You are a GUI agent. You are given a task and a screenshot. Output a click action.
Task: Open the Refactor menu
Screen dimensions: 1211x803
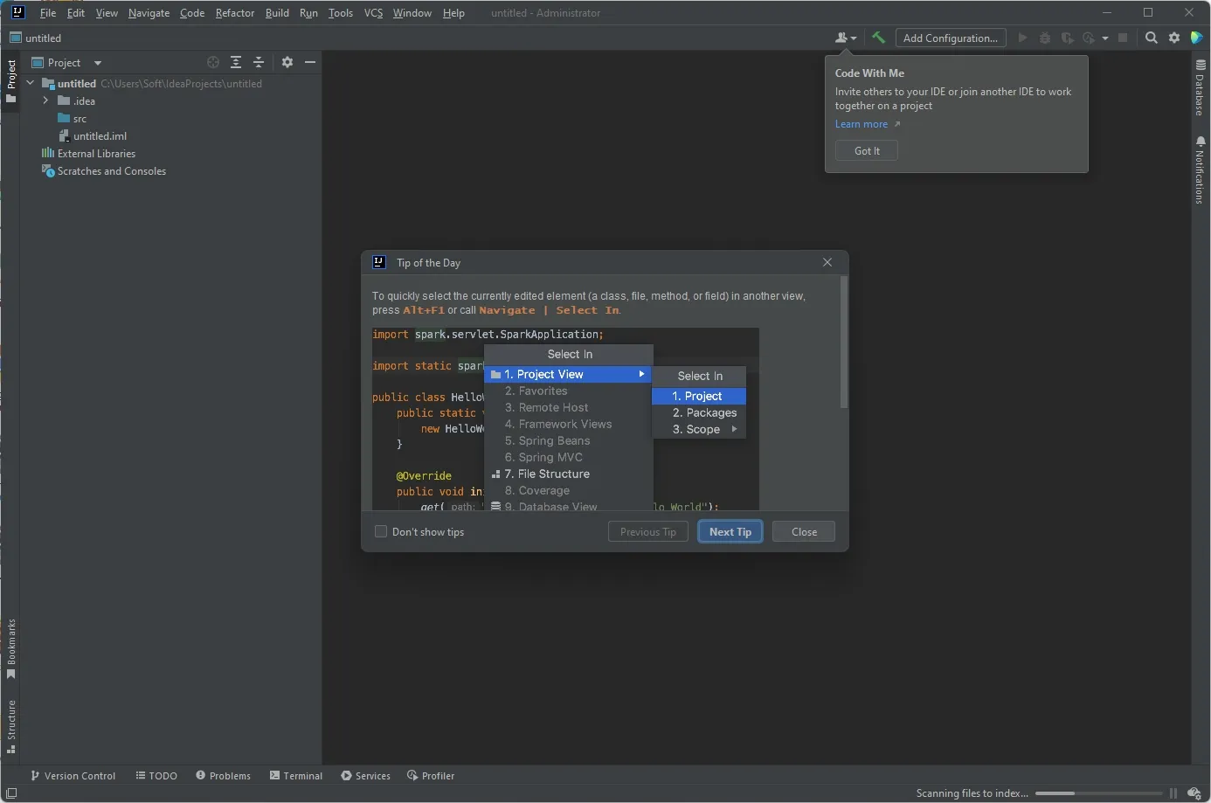point(235,13)
